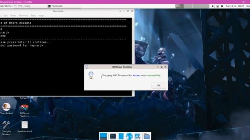Screen dimensions: 250x140
Task: Open application finder magnifier in dock
Action: coord(137,136)
